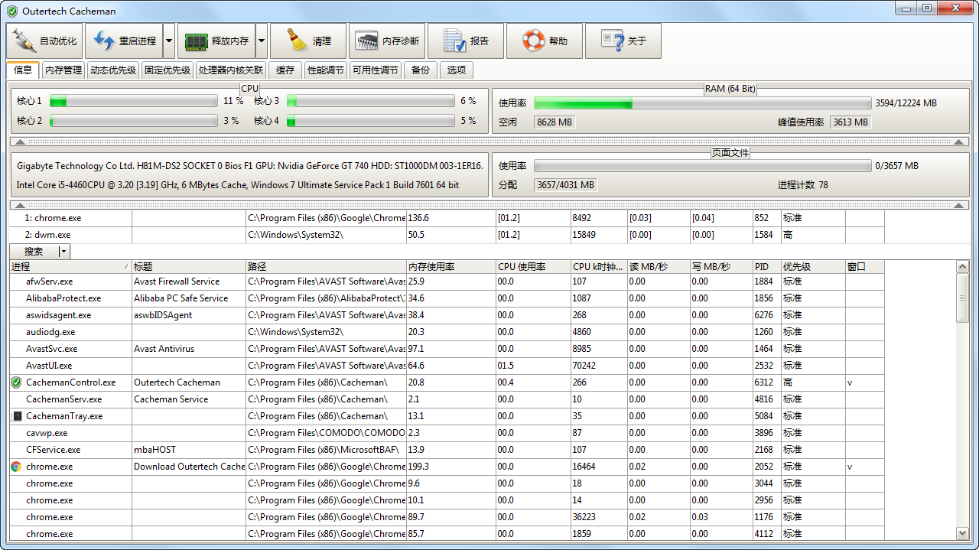Open the 关于 about icon
979x550 pixels.
pyautogui.click(x=612, y=41)
